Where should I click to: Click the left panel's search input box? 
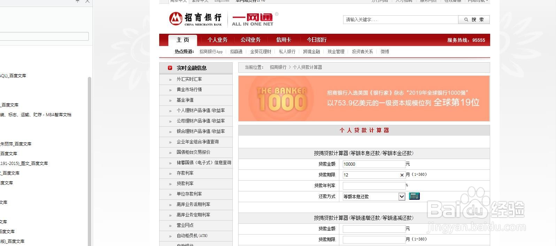pyautogui.click(x=44, y=37)
